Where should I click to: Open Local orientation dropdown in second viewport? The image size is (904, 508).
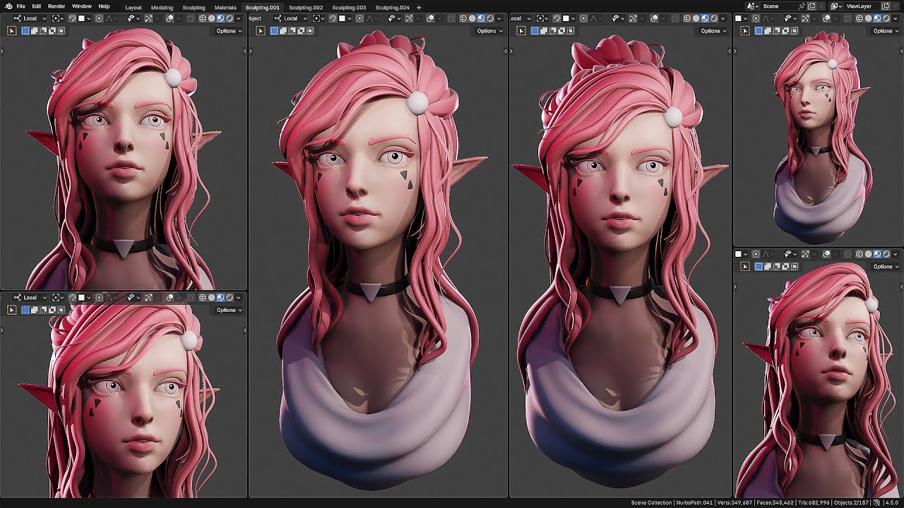(290, 18)
